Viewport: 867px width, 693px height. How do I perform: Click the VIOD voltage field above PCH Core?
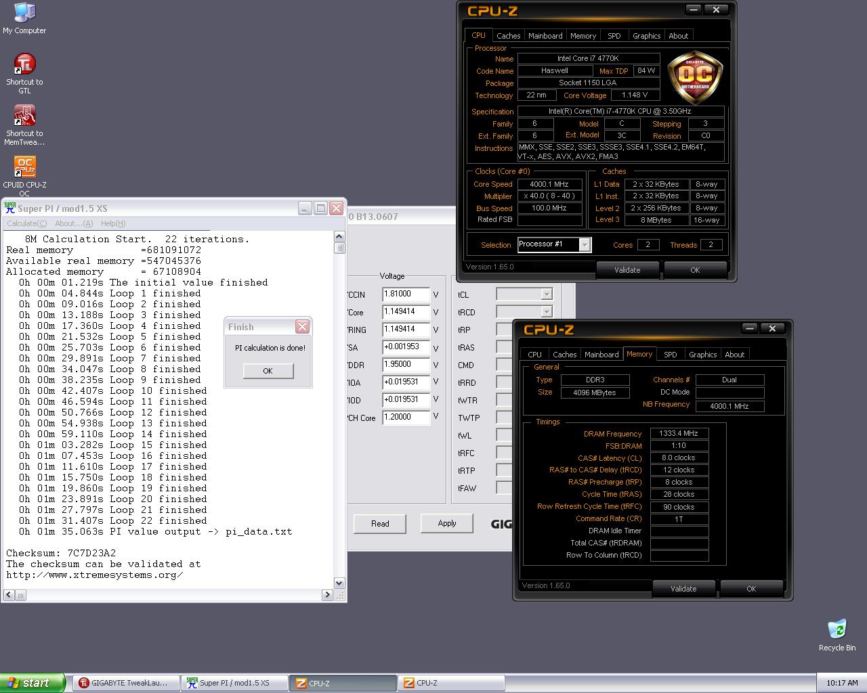point(406,400)
